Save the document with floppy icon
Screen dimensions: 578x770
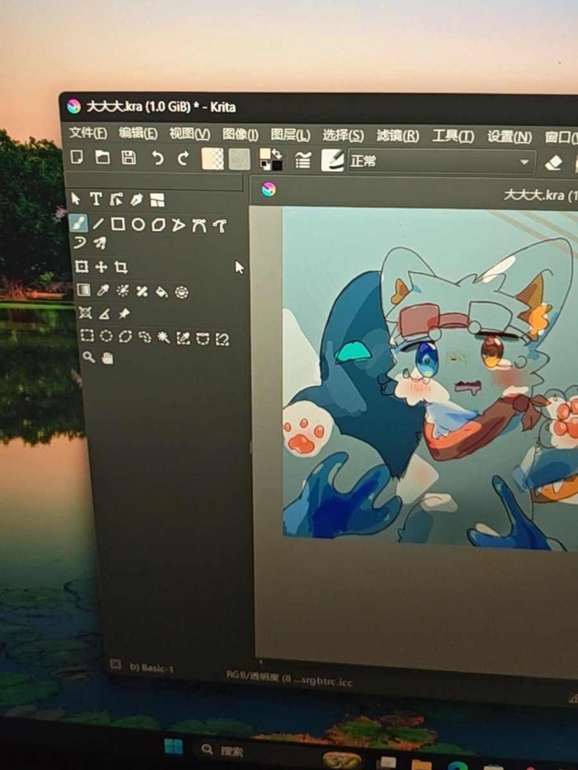pyautogui.click(x=129, y=158)
